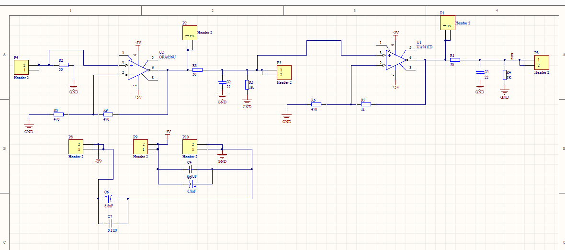The image size is (565, 250).
Task: Select capacitor C7 symbol
Action: point(110,223)
